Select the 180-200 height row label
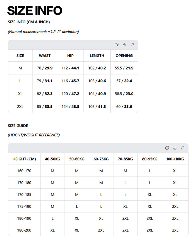The height and width of the screenshot is (244, 192). [x=24, y=230]
